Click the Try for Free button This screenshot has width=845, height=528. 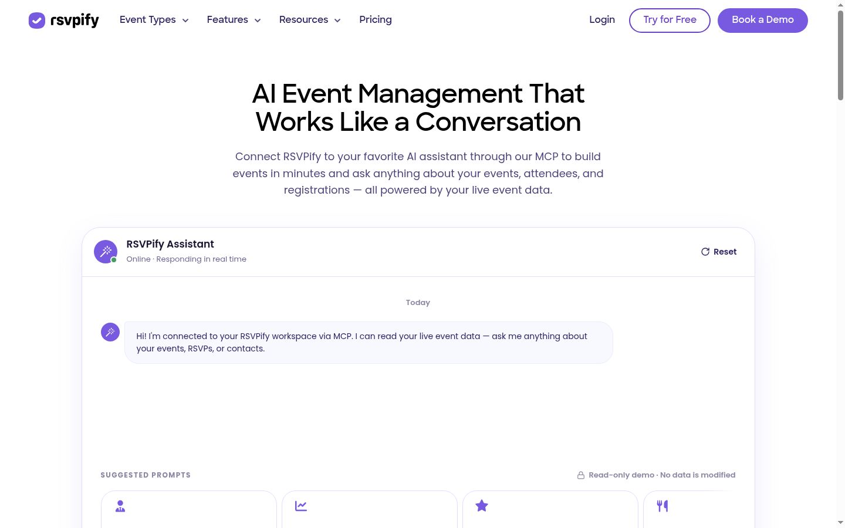click(x=670, y=21)
